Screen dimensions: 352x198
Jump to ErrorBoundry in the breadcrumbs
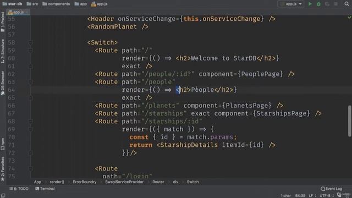coord(84,182)
